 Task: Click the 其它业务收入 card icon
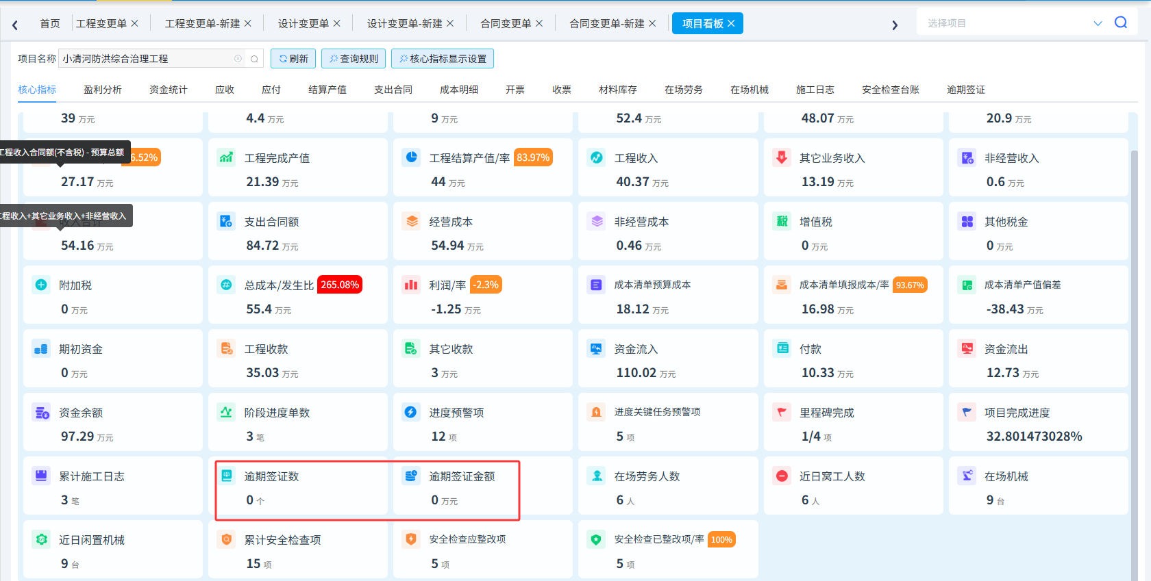click(x=782, y=157)
